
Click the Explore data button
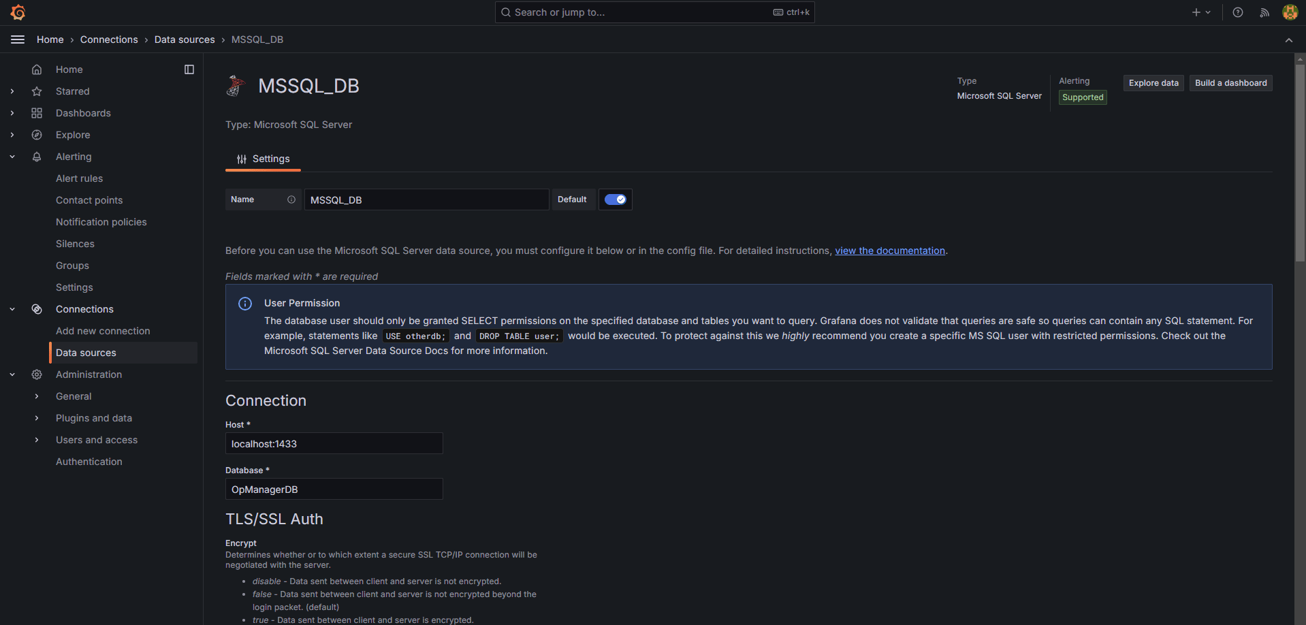1153,83
